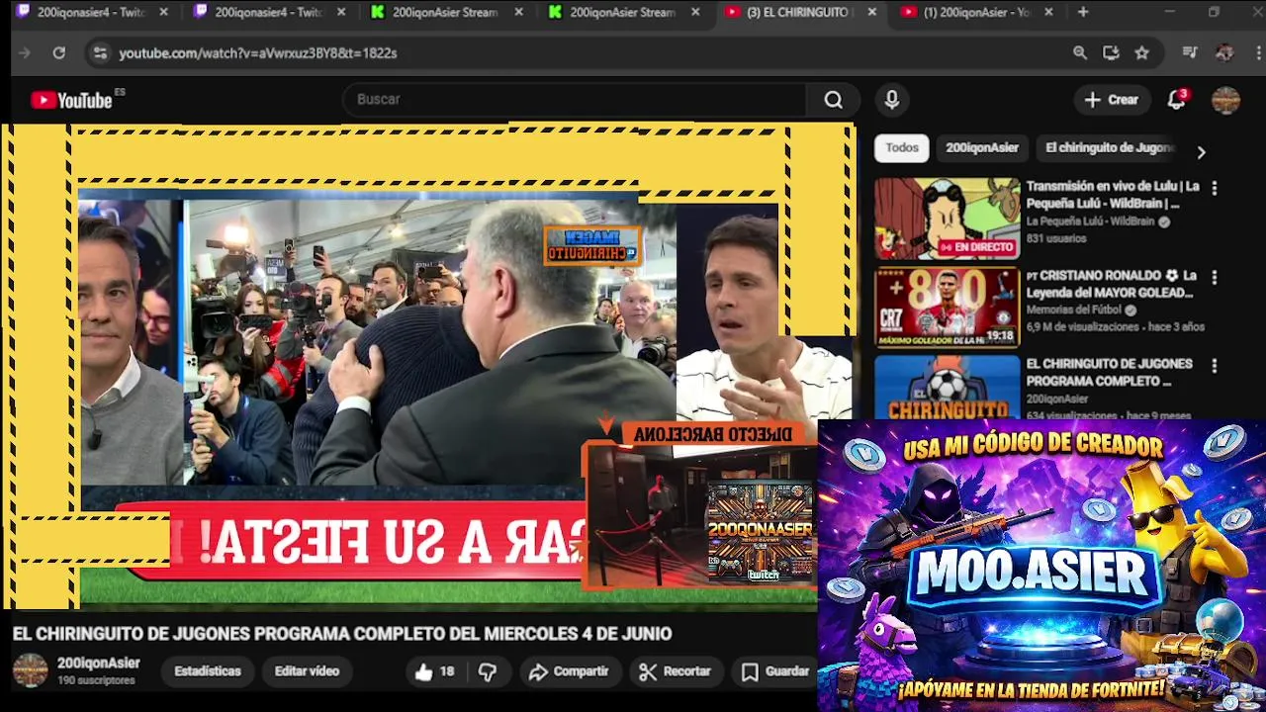1266x712 pixels.
Task: Open Estadísticas for the video
Action: (208, 671)
